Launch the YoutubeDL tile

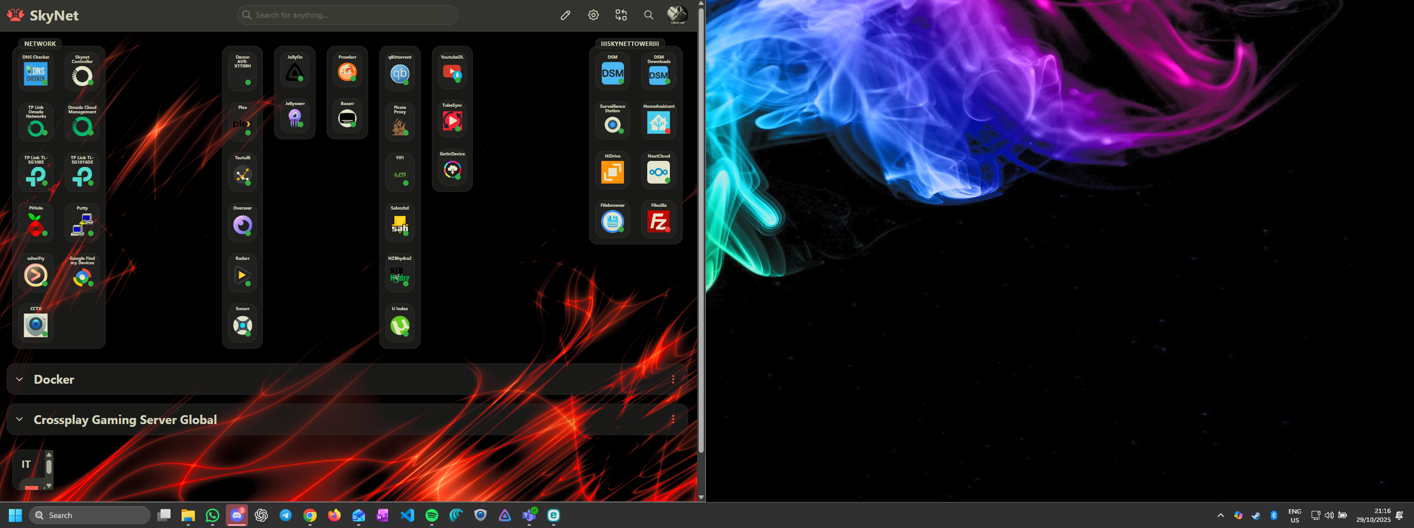click(x=452, y=70)
